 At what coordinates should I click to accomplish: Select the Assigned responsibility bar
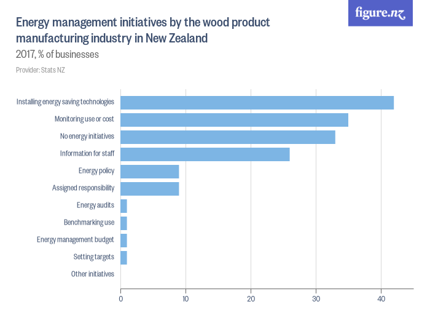(x=149, y=188)
